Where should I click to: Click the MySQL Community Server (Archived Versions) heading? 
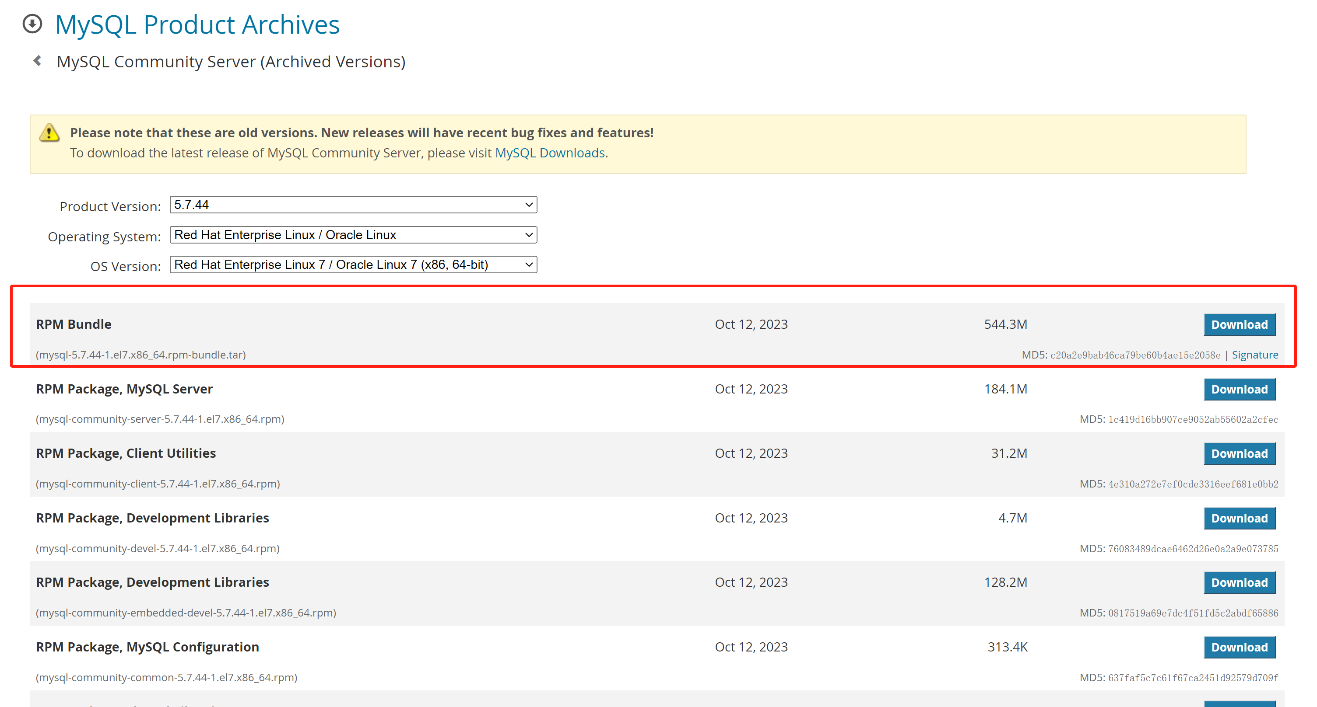click(x=231, y=61)
